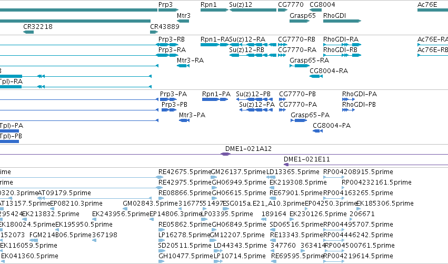
Task: Select the Prp3-PB protein label
Action: (174, 105)
